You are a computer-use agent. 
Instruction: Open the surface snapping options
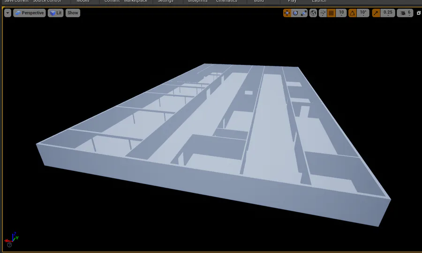pyautogui.click(x=323, y=13)
